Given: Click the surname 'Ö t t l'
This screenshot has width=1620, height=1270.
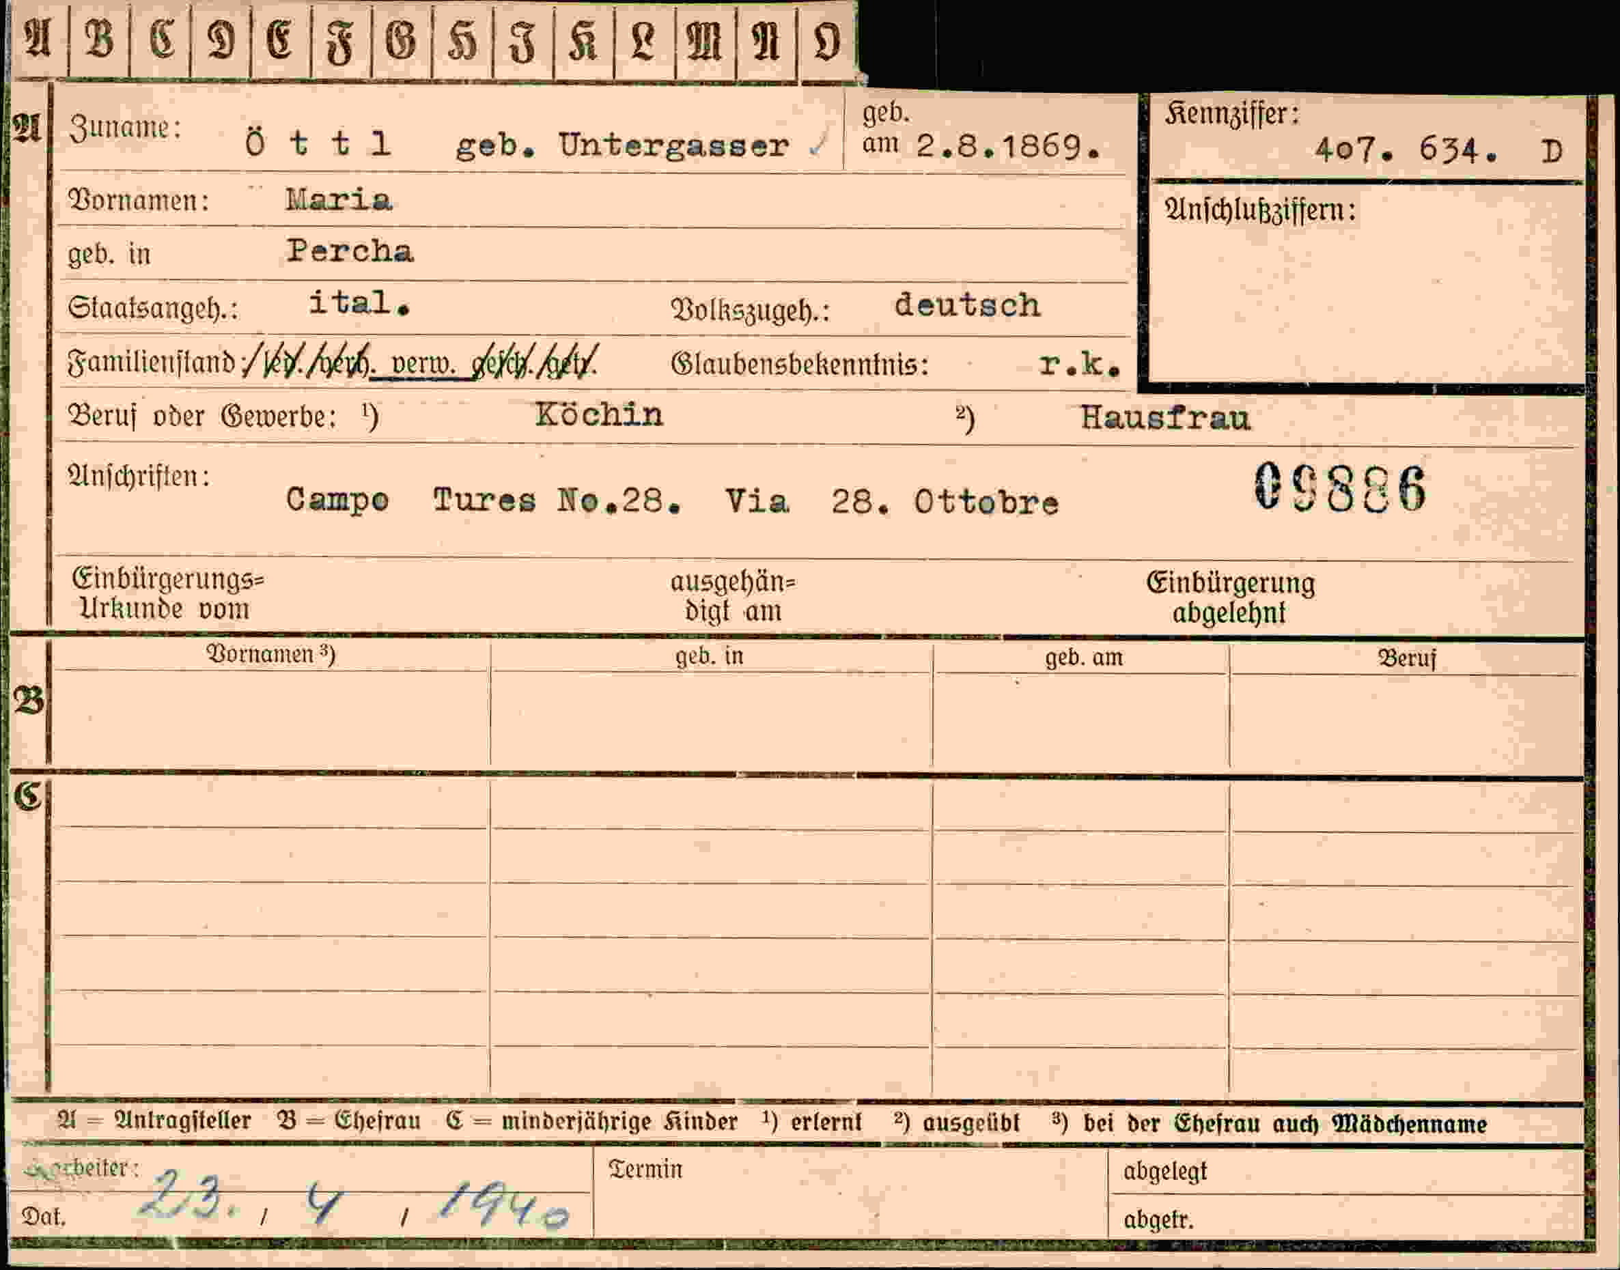Looking at the screenshot, I should pyautogui.click(x=318, y=141).
